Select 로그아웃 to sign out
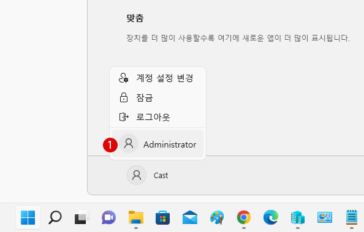Screen dimensions: 364x232 click(157, 117)
